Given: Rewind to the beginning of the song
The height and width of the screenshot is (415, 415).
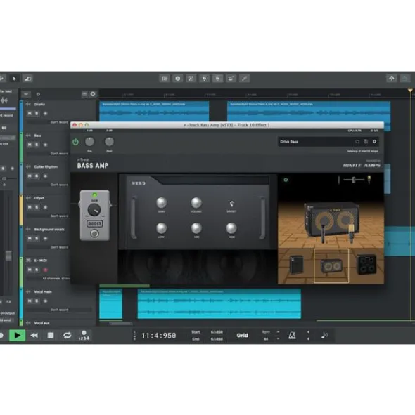Looking at the screenshot, I should tap(34, 336).
